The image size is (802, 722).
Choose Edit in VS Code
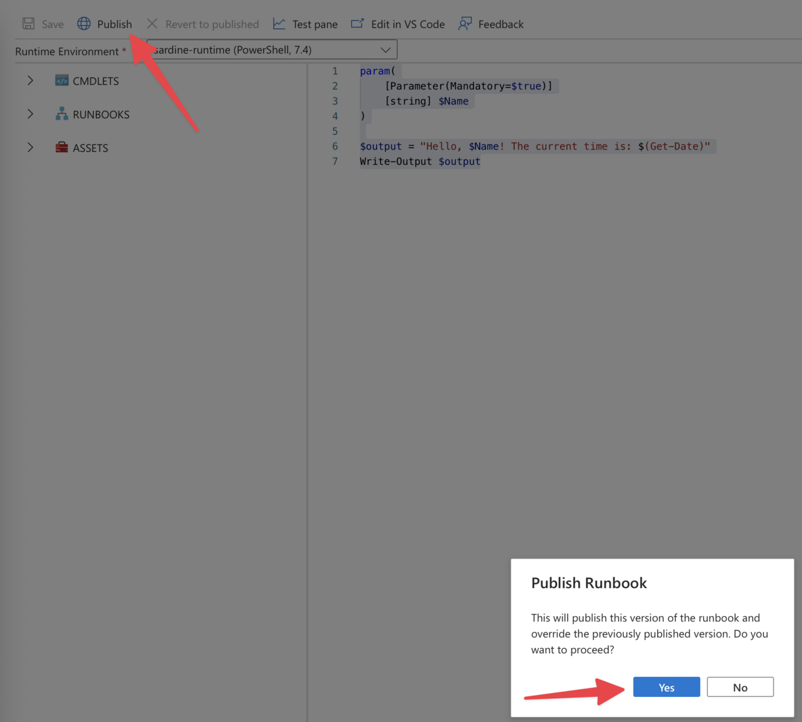tap(408, 24)
